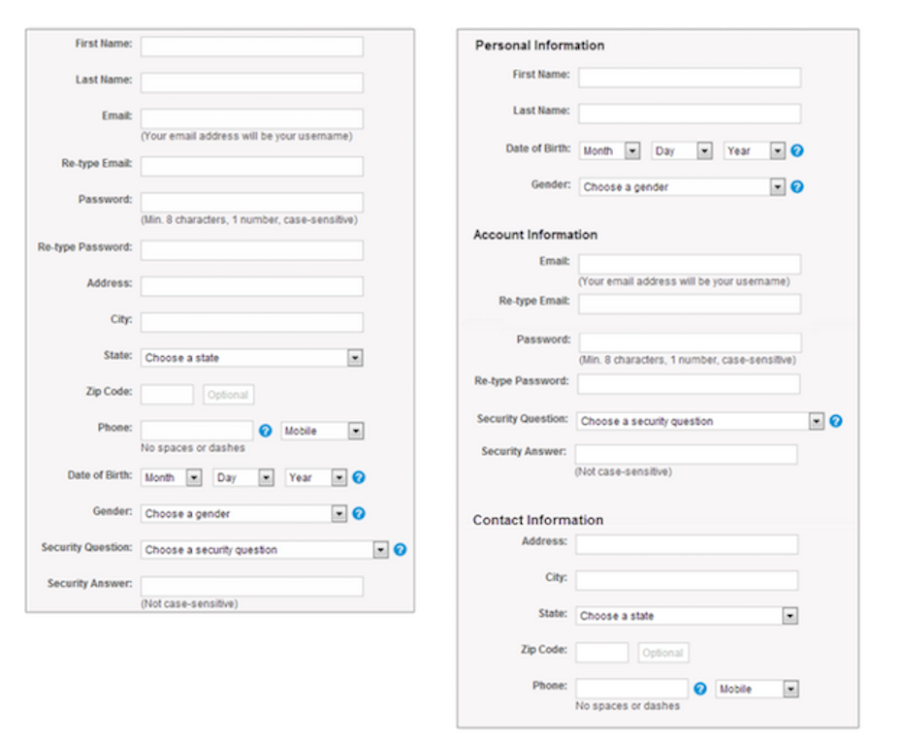Expand the State dropdown in the left form

click(x=252, y=358)
